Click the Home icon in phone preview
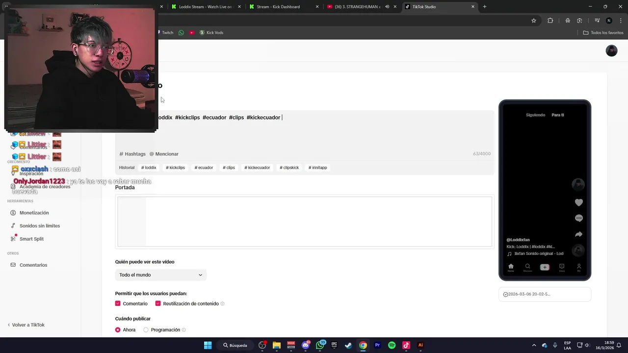628x353 pixels. 511,267
